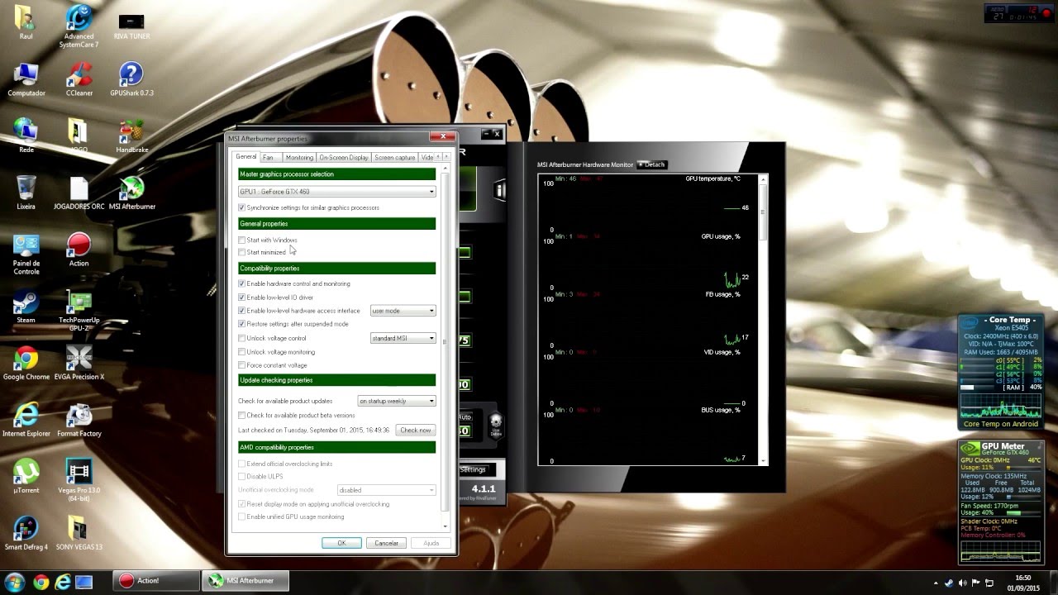Open TechPowerUp GPU-Z shortcut
The image size is (1058, 595).
79,310
